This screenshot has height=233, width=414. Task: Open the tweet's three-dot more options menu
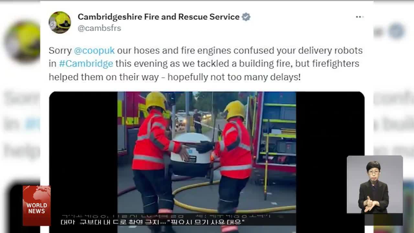pyautogui.click(x=360, y=17)
